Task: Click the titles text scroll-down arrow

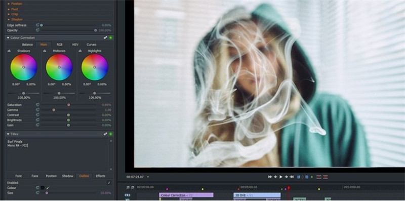Action: point(111,170)
